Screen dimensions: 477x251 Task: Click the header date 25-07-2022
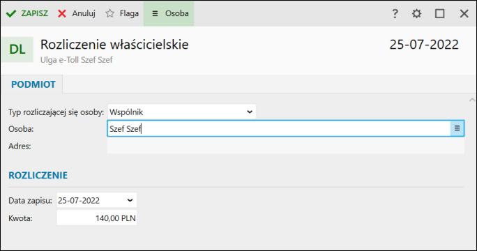424,45
